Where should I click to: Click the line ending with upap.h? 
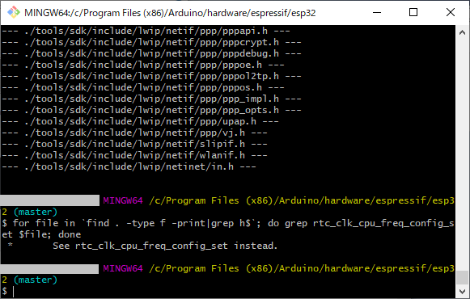[140, 121]
